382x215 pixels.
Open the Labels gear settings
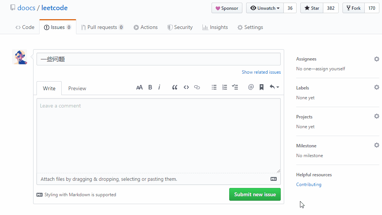377,87
